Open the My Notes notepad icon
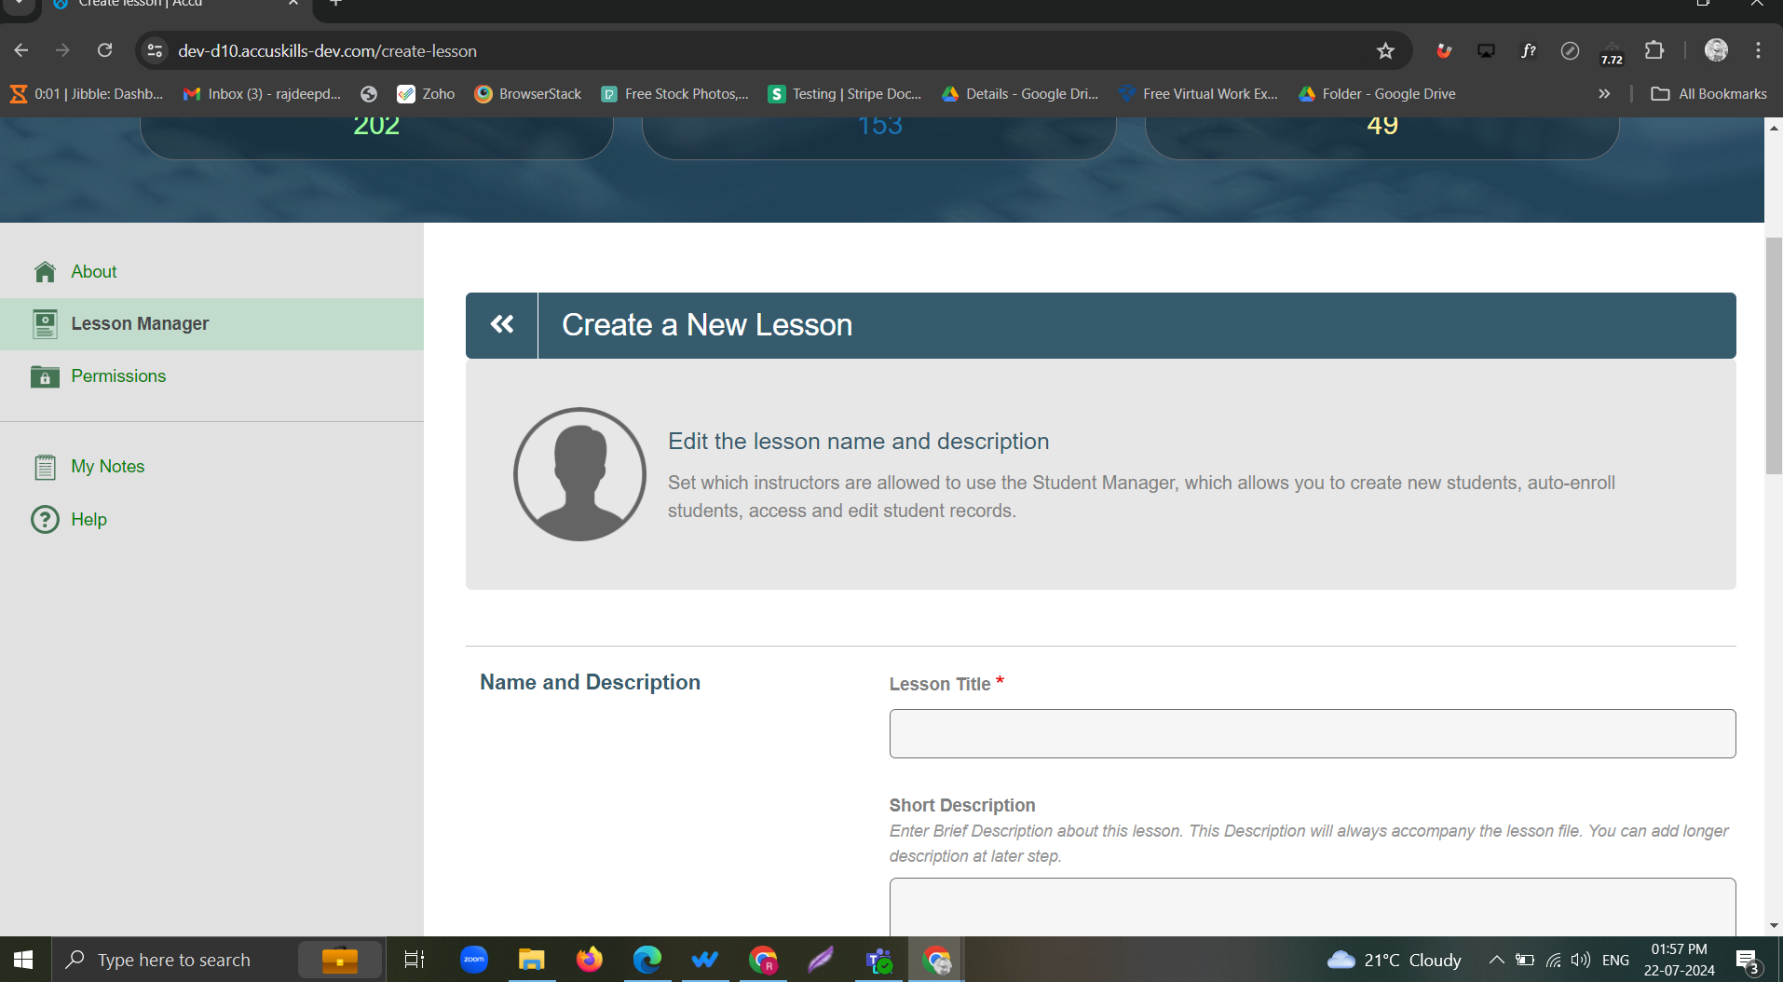 pos(45,467)
